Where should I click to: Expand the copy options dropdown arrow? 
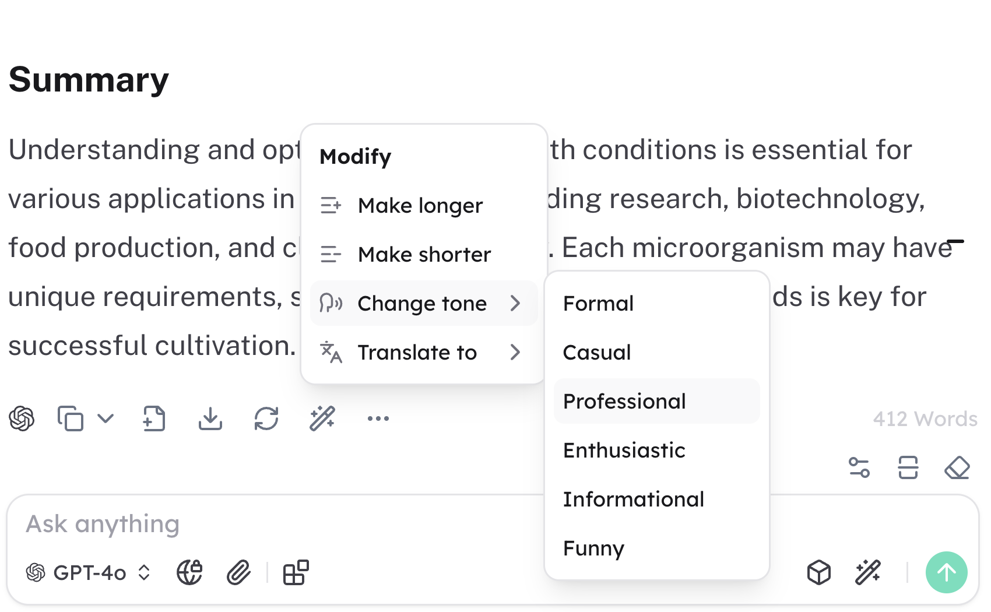pyautogui.click(x=106, y=418)
